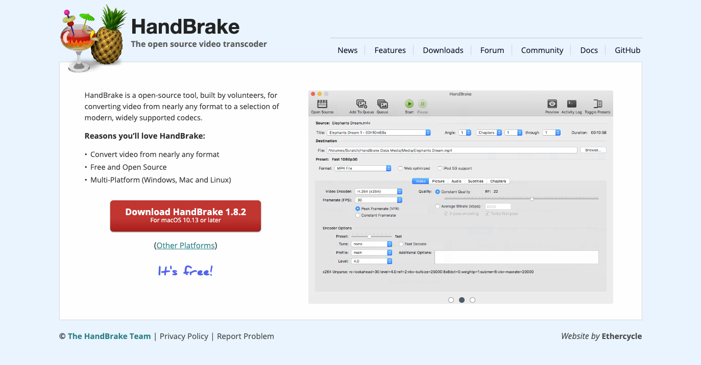
Task: Check the Web optimized checkbox
Action: click(400, 168)
